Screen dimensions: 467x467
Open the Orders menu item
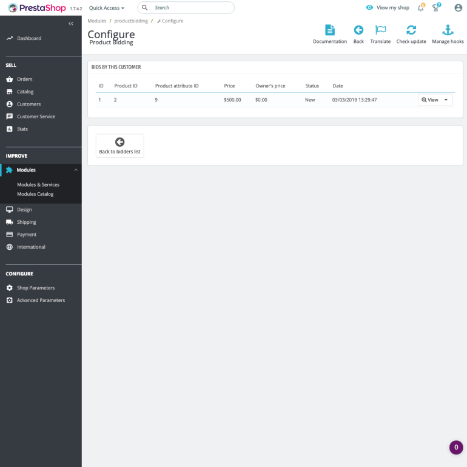point(24,79)
